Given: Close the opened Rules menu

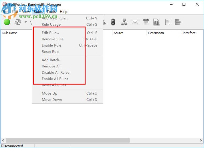Looking at the screenshot, I should 38,11.
